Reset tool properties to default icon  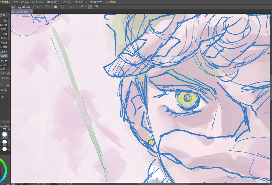coord(5,122)
